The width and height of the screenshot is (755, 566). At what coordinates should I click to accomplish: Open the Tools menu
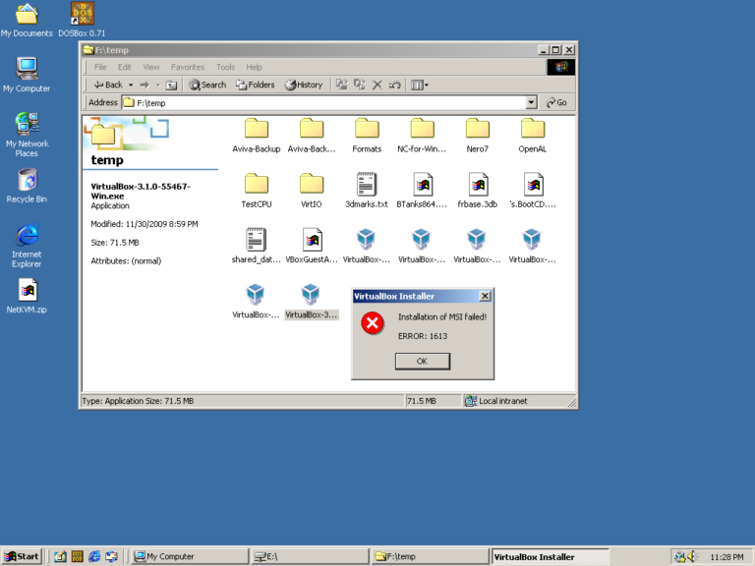pyautogui.click(x=225, y=67)
